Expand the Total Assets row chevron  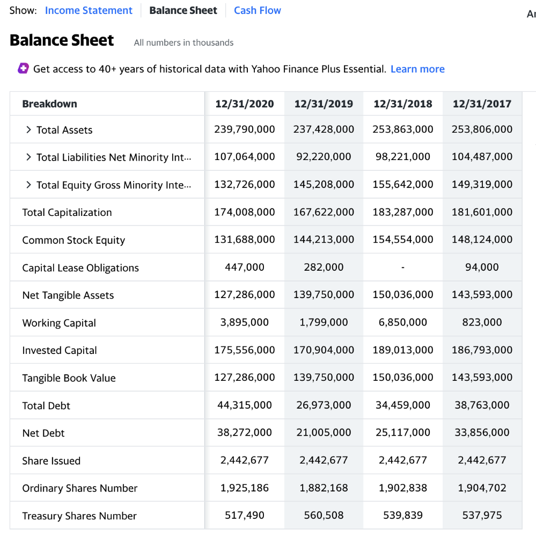coord(29,130)
